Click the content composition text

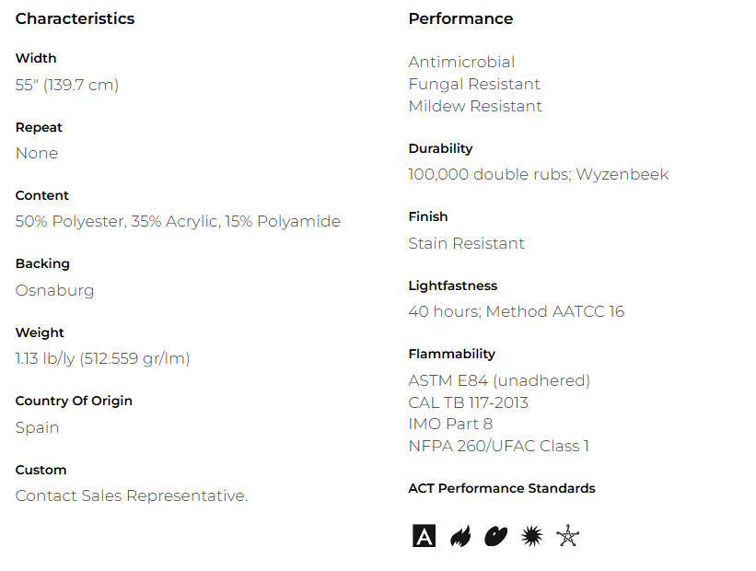[178, 221]
